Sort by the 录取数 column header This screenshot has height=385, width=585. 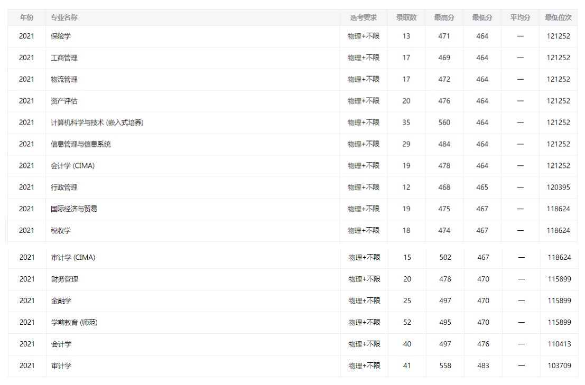(406, 17)
